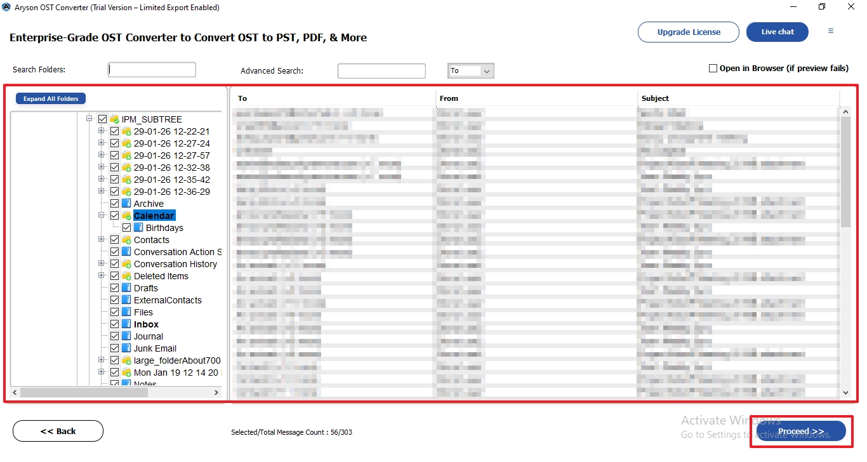Go back with the << Back button
This screenshot has height=462, width=867.
(x=58, y=431)
